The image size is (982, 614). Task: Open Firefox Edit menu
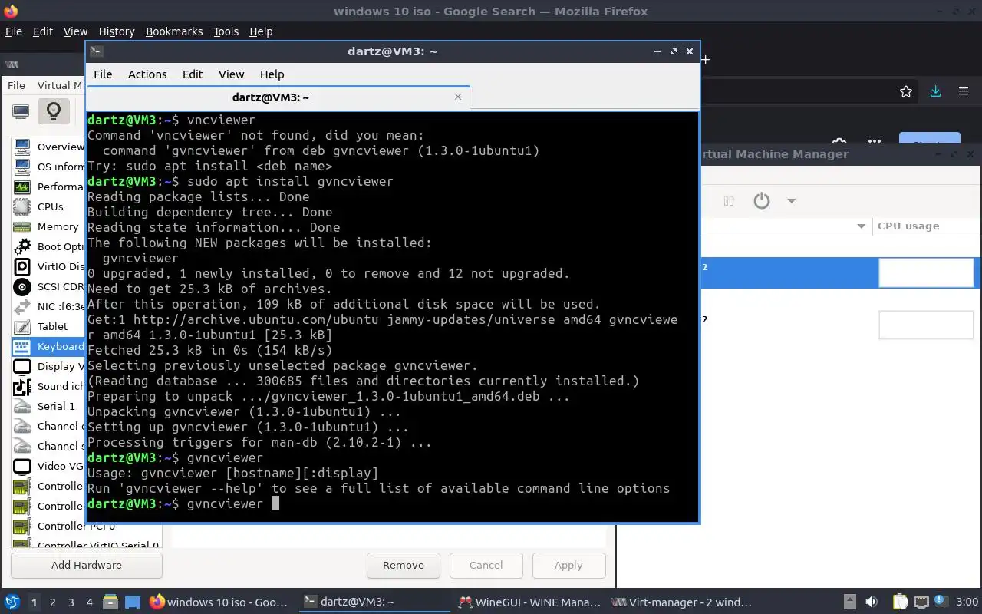coord(43,31)
